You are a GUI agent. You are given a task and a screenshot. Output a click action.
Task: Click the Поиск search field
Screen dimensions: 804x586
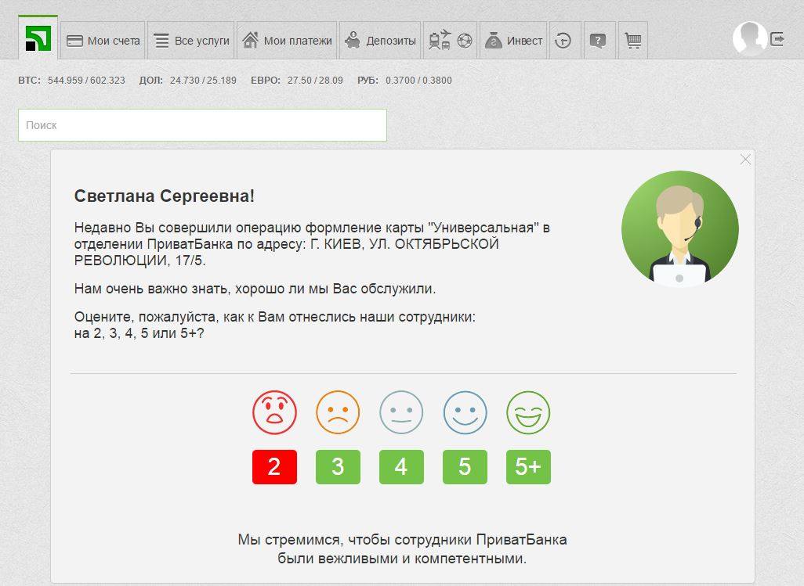click(x=202, y=124)
